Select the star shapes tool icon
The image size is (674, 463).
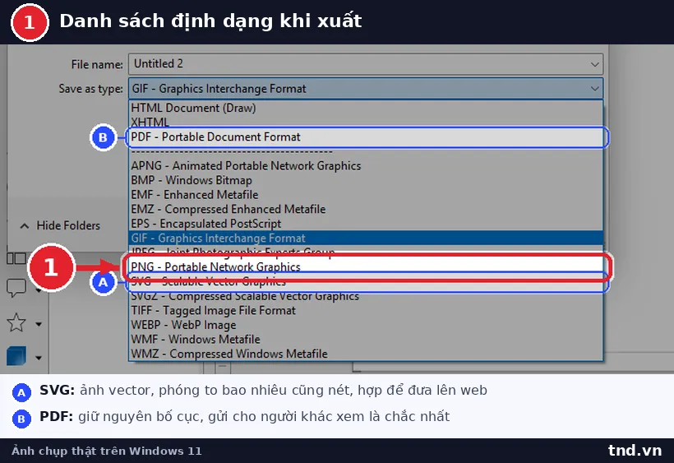[x=16, y=322]
